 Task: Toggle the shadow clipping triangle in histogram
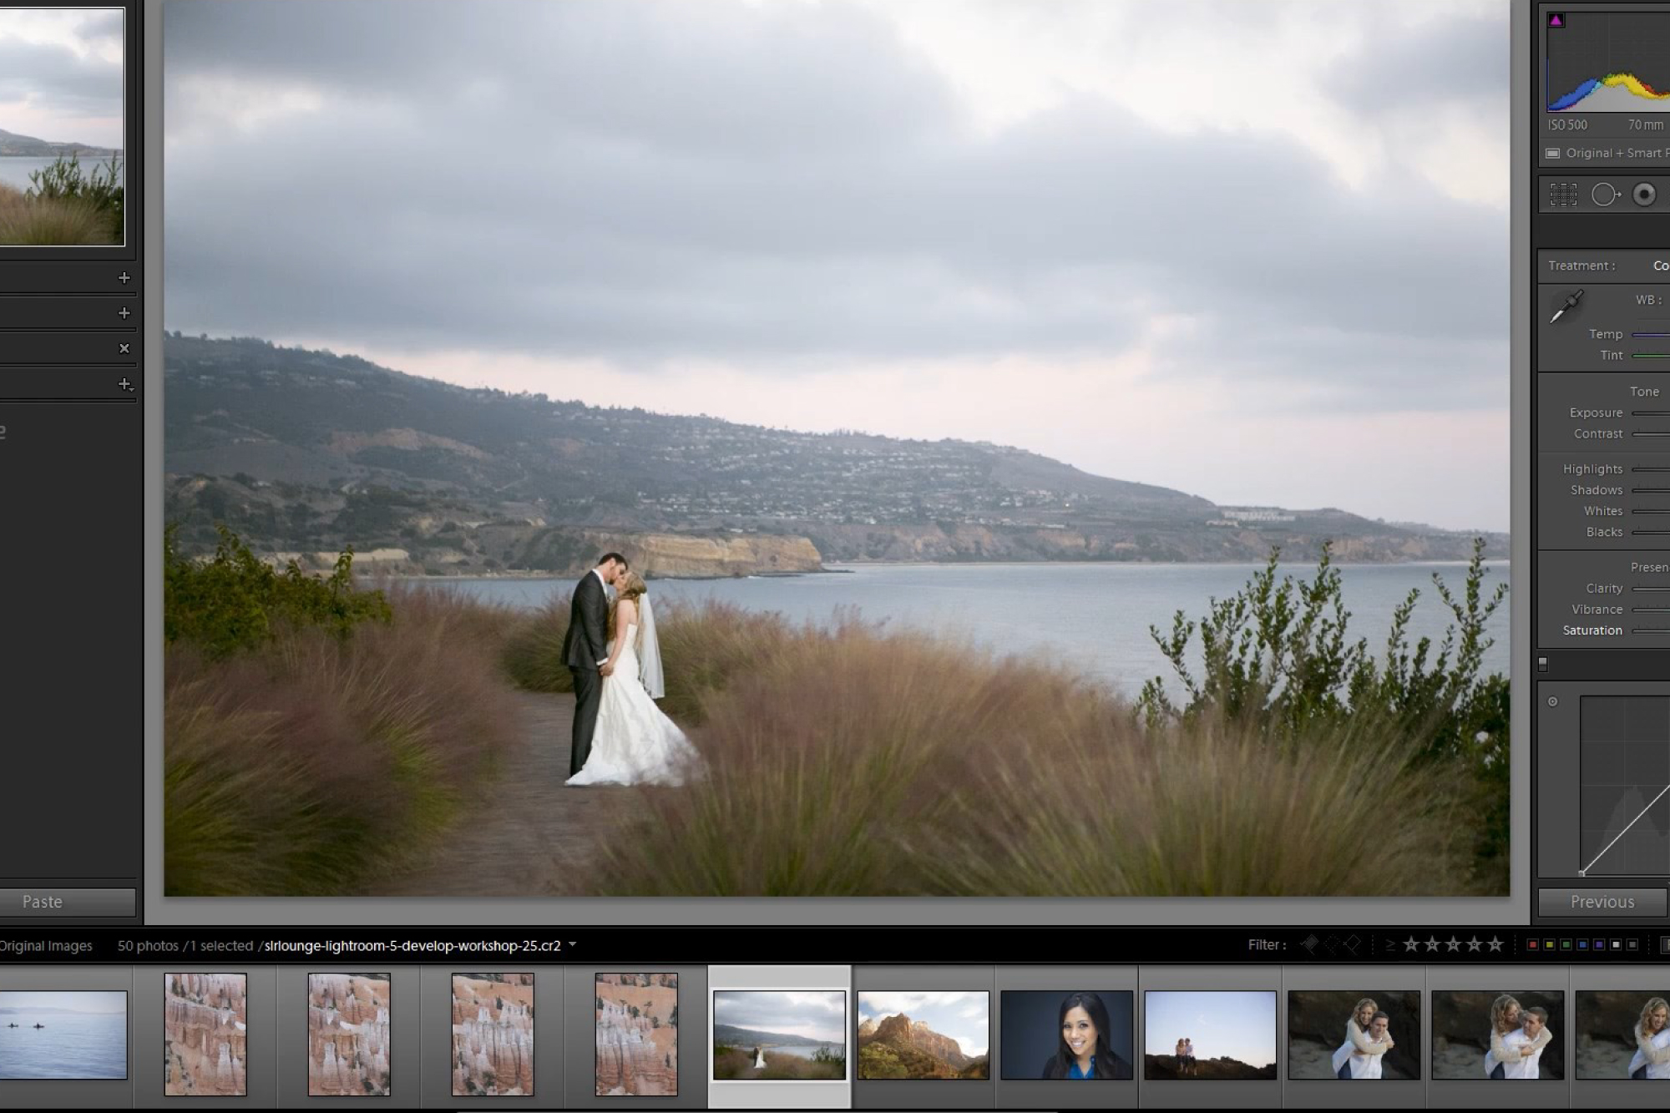[x=1556, y=20]
